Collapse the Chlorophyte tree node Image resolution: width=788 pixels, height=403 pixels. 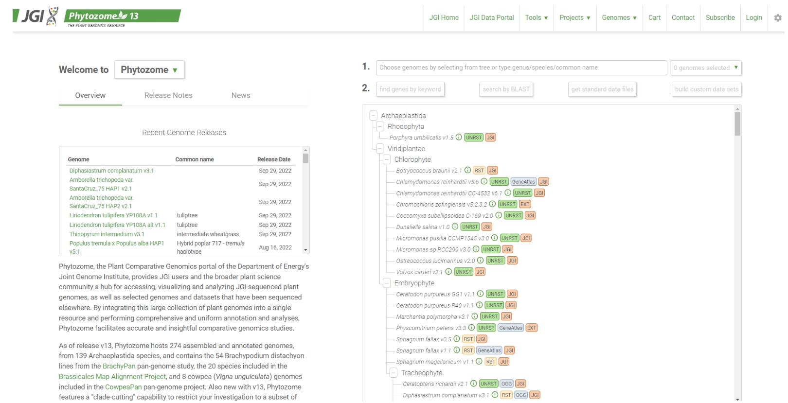coord(387,159)
